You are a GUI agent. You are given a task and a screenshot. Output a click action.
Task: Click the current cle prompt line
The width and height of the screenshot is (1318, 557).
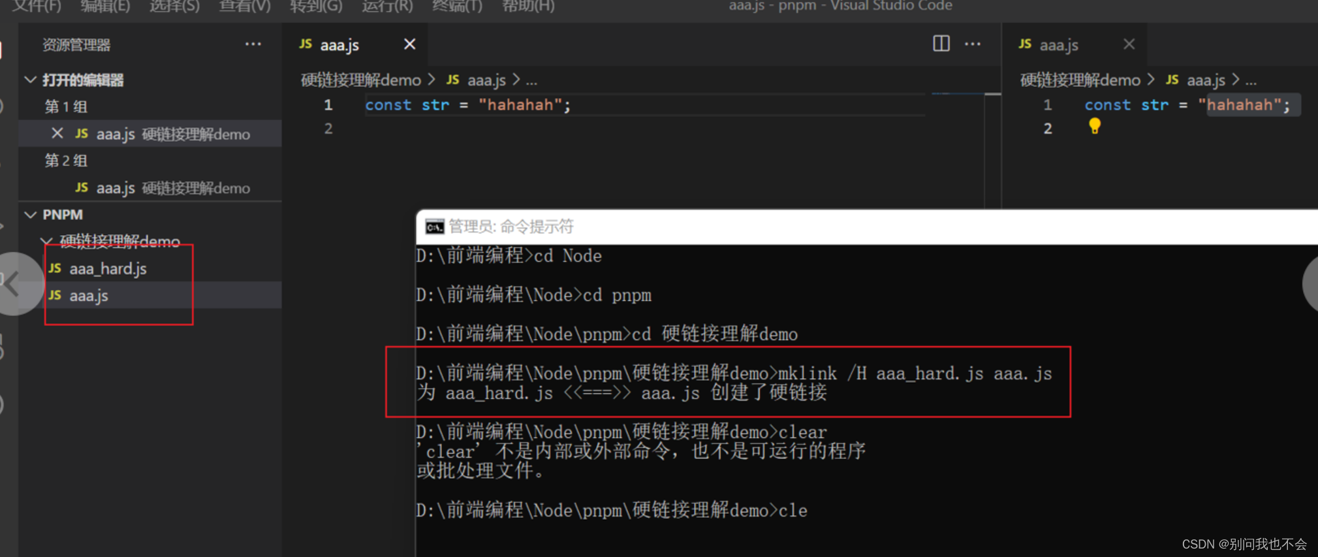[612, 511]
